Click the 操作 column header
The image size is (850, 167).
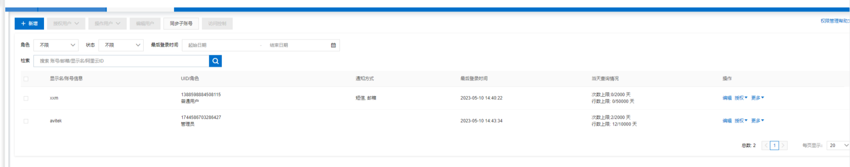coord(727,79)
